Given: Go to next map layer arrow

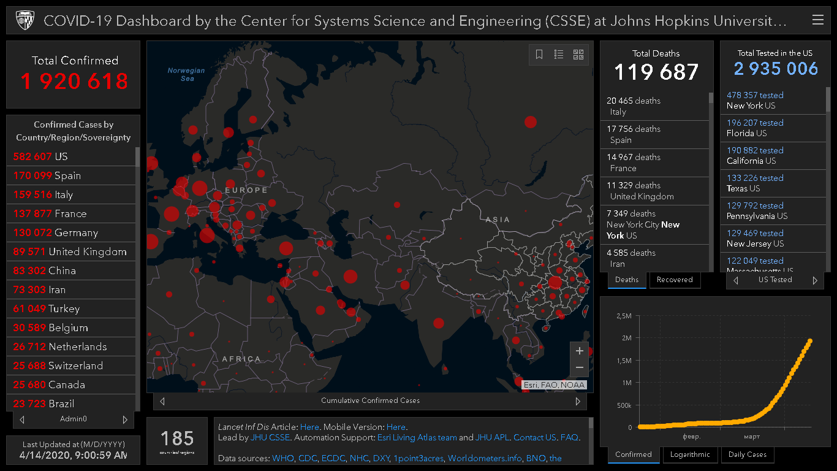Looking at the screenshot, I should coord(577,401).
